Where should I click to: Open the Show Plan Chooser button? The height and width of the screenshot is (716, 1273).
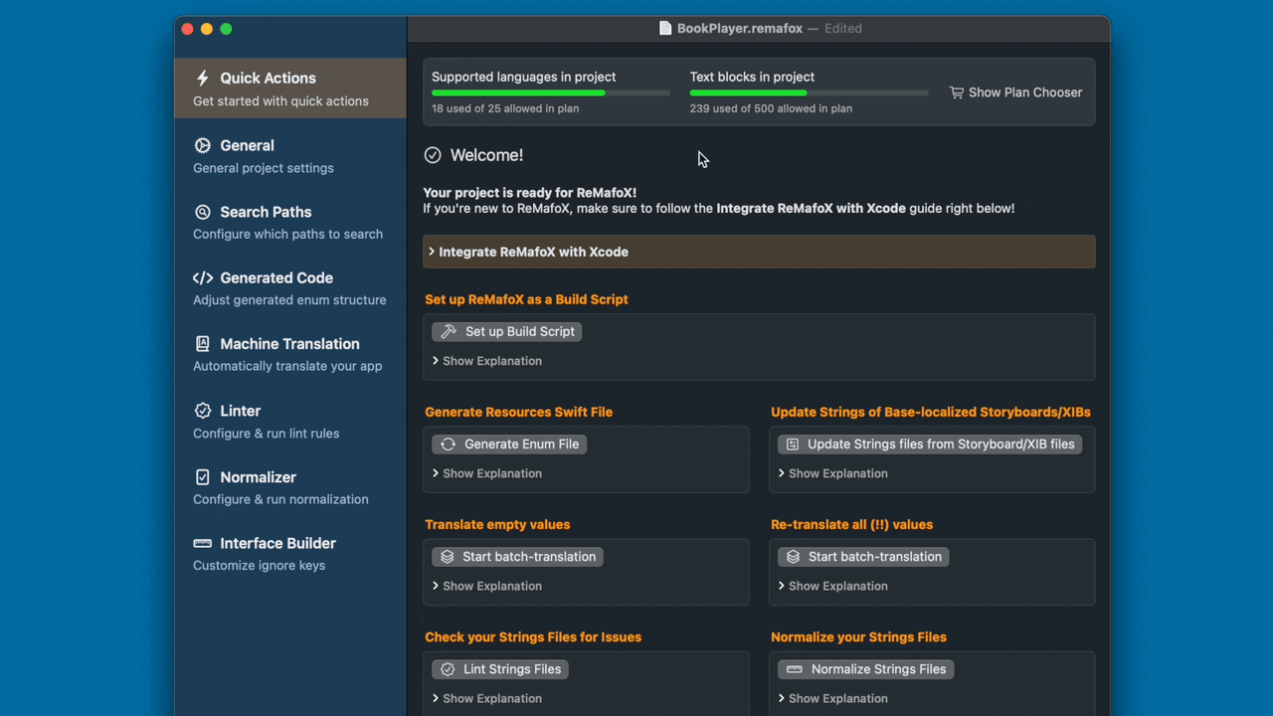(1015, 92)
